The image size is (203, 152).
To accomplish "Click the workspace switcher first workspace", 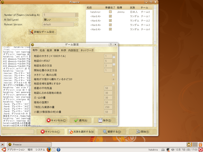I will pyautogui.click(x=189, y=144).
